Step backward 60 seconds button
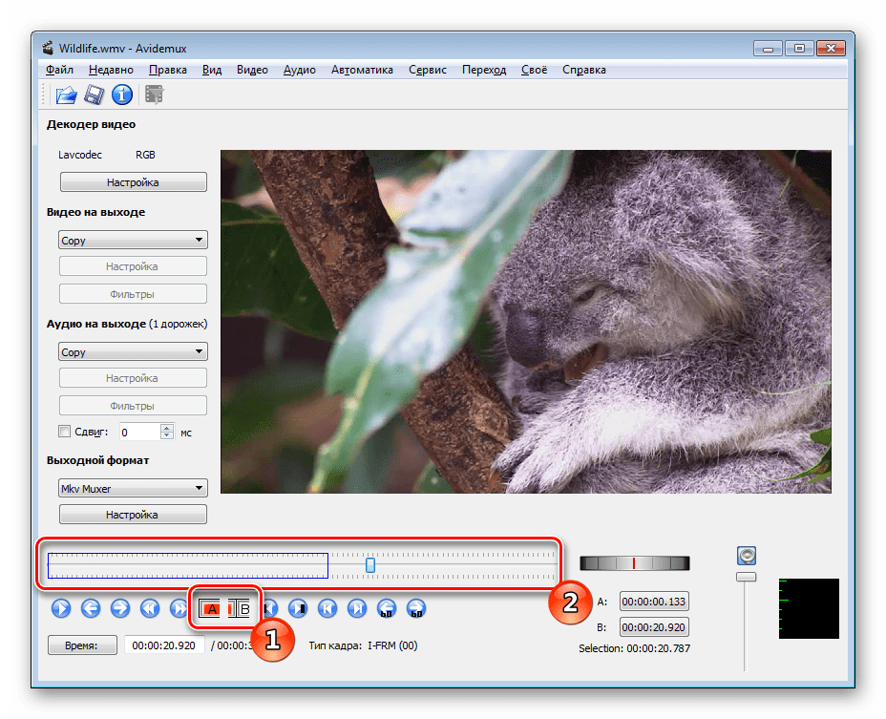This screenshot has width=886, height=719. point(387,608)
